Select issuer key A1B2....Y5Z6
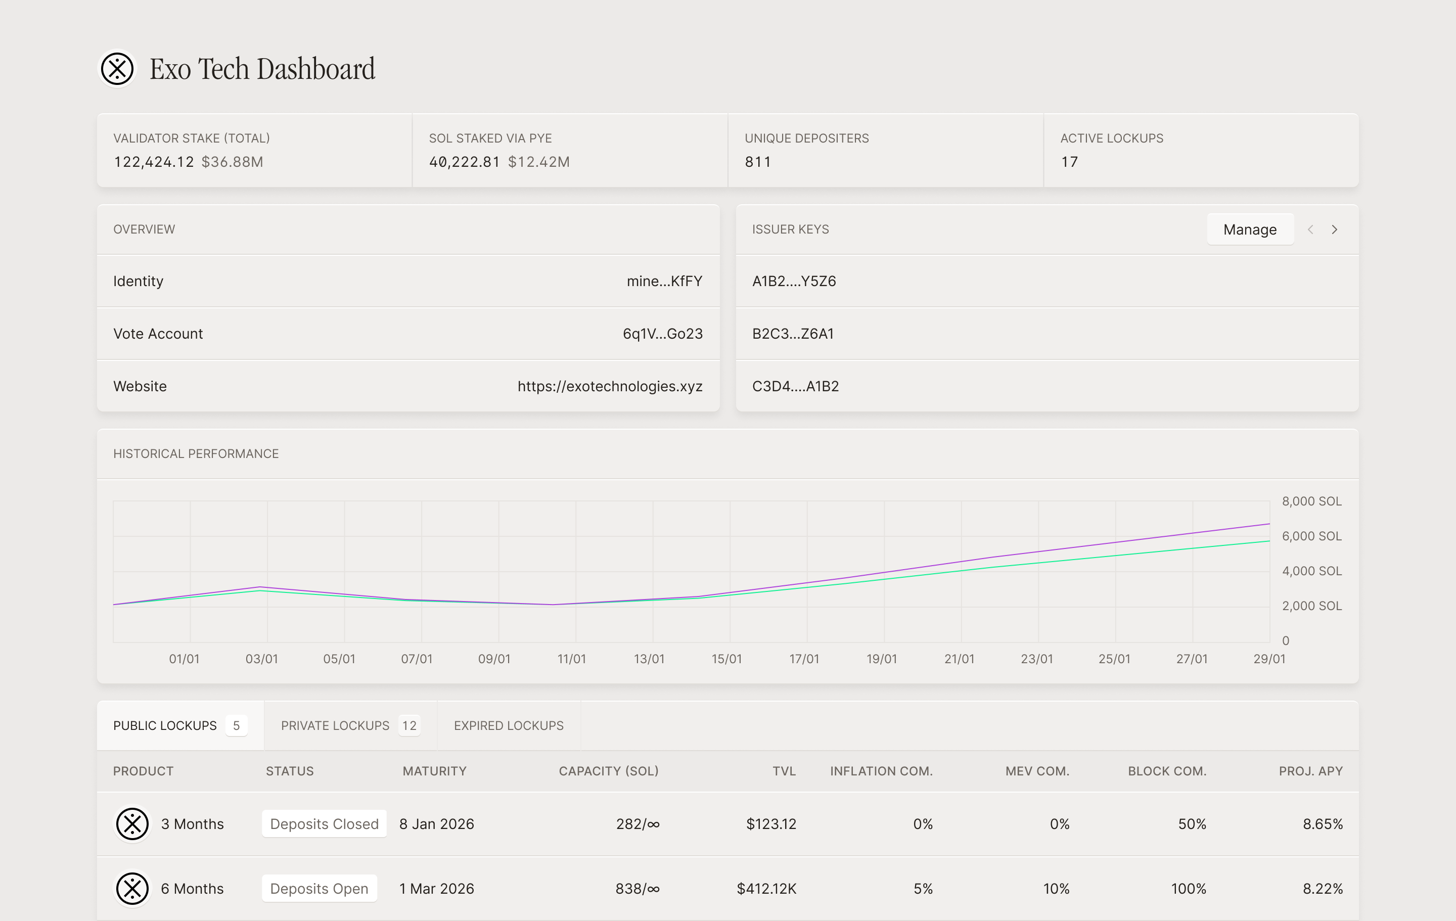Viewport: 1456px width, 921px height. (x=794, y=281)
